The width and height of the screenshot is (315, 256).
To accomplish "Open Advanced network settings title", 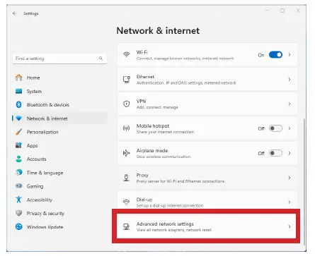I will point(165,224).
